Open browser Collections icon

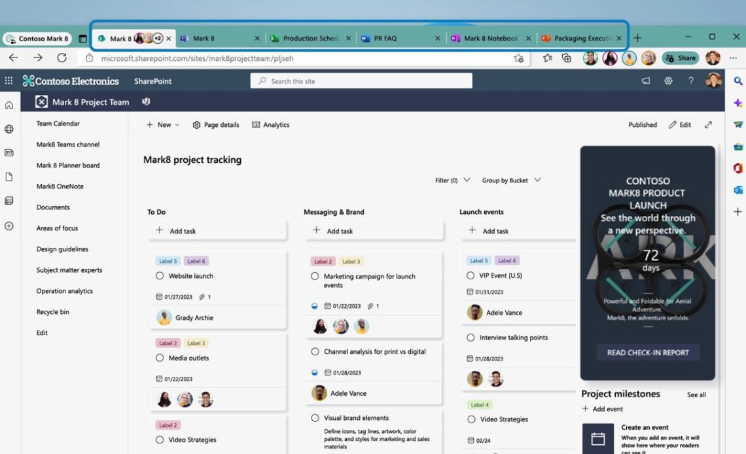pos(566,58)
